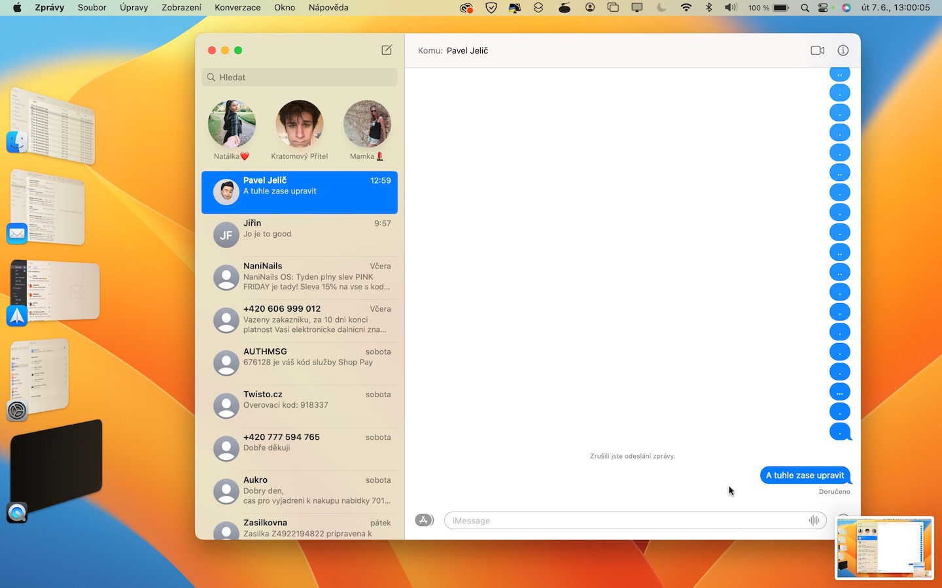Open date and time in menu bar

[896, 8]
